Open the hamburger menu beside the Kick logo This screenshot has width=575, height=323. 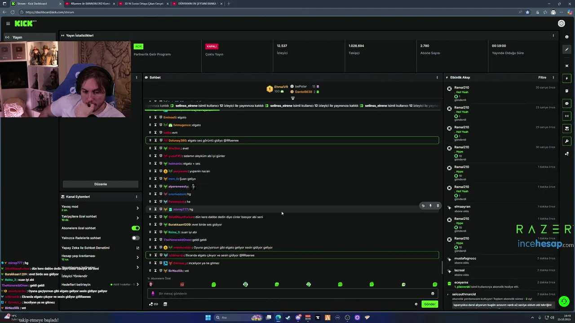pos(8,23)
